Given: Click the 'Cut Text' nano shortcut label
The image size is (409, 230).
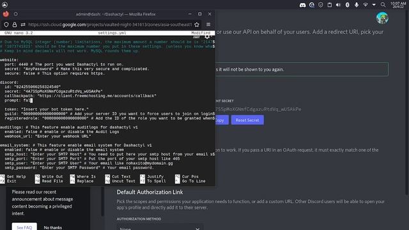Looking at the screenshot, I should click(121, 176).
